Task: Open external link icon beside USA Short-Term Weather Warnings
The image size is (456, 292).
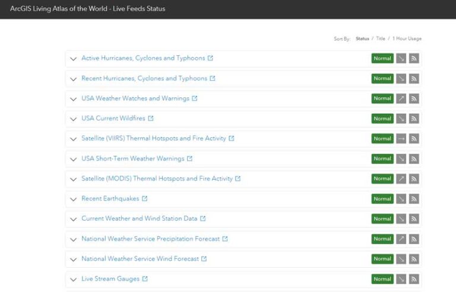Action: pos(189,158)
